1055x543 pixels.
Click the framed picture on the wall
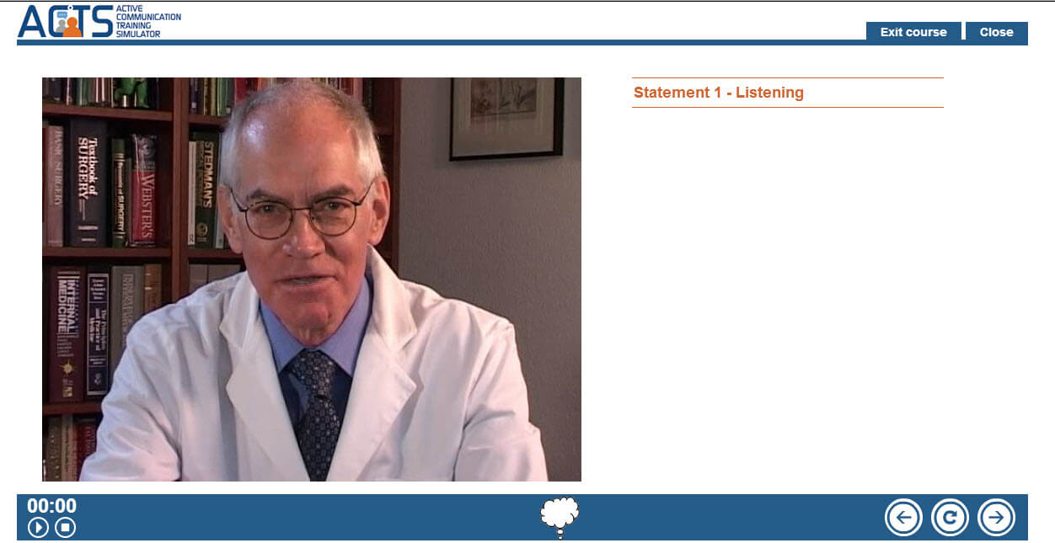(x=506, y=118)
